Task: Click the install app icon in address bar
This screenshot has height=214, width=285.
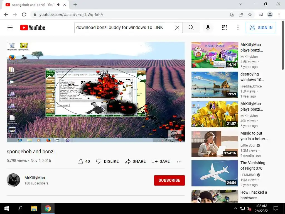Action: (x=232, y=14)
